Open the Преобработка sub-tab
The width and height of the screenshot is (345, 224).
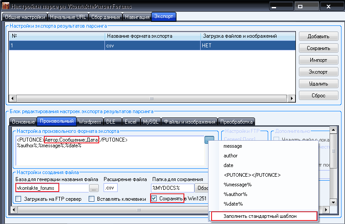236,121
